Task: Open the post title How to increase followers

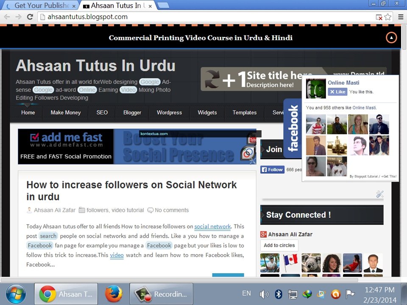Action: coord(131,191)
